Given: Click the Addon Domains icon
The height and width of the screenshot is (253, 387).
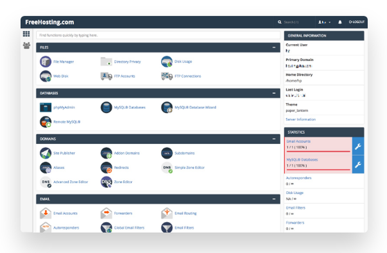Looking at the screenshot, I should (106, 153).
